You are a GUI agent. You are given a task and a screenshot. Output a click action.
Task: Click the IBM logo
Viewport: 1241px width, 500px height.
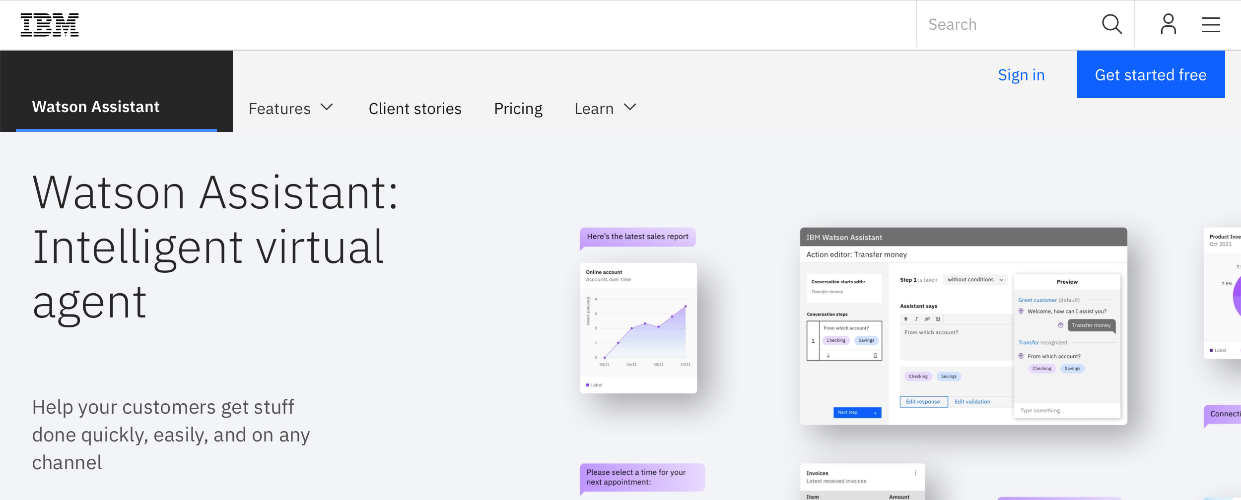[x=50, y=25]
